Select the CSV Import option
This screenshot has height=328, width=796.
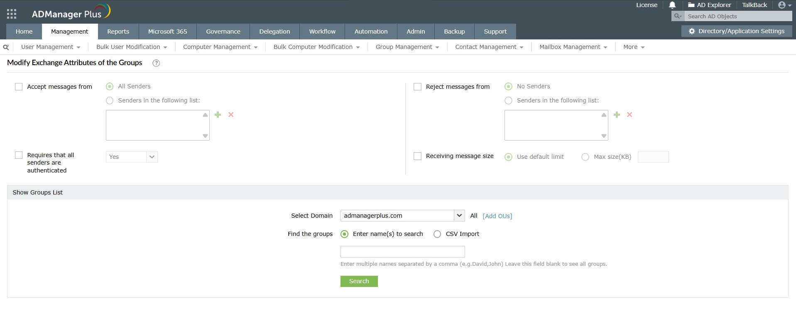point(437,234)
